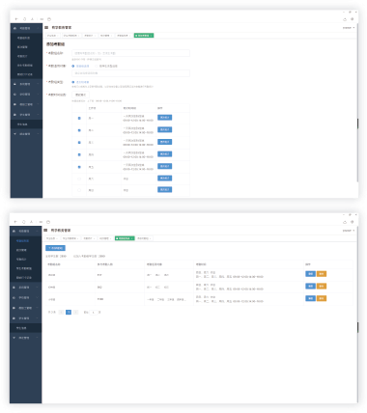The width and height of the screenshot is (367, 413).
Task: Click the go-to-page number box in pagination
Action: tap(93, 313)
